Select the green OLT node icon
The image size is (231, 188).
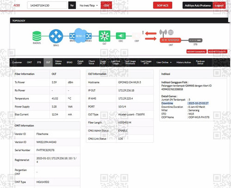104,36
